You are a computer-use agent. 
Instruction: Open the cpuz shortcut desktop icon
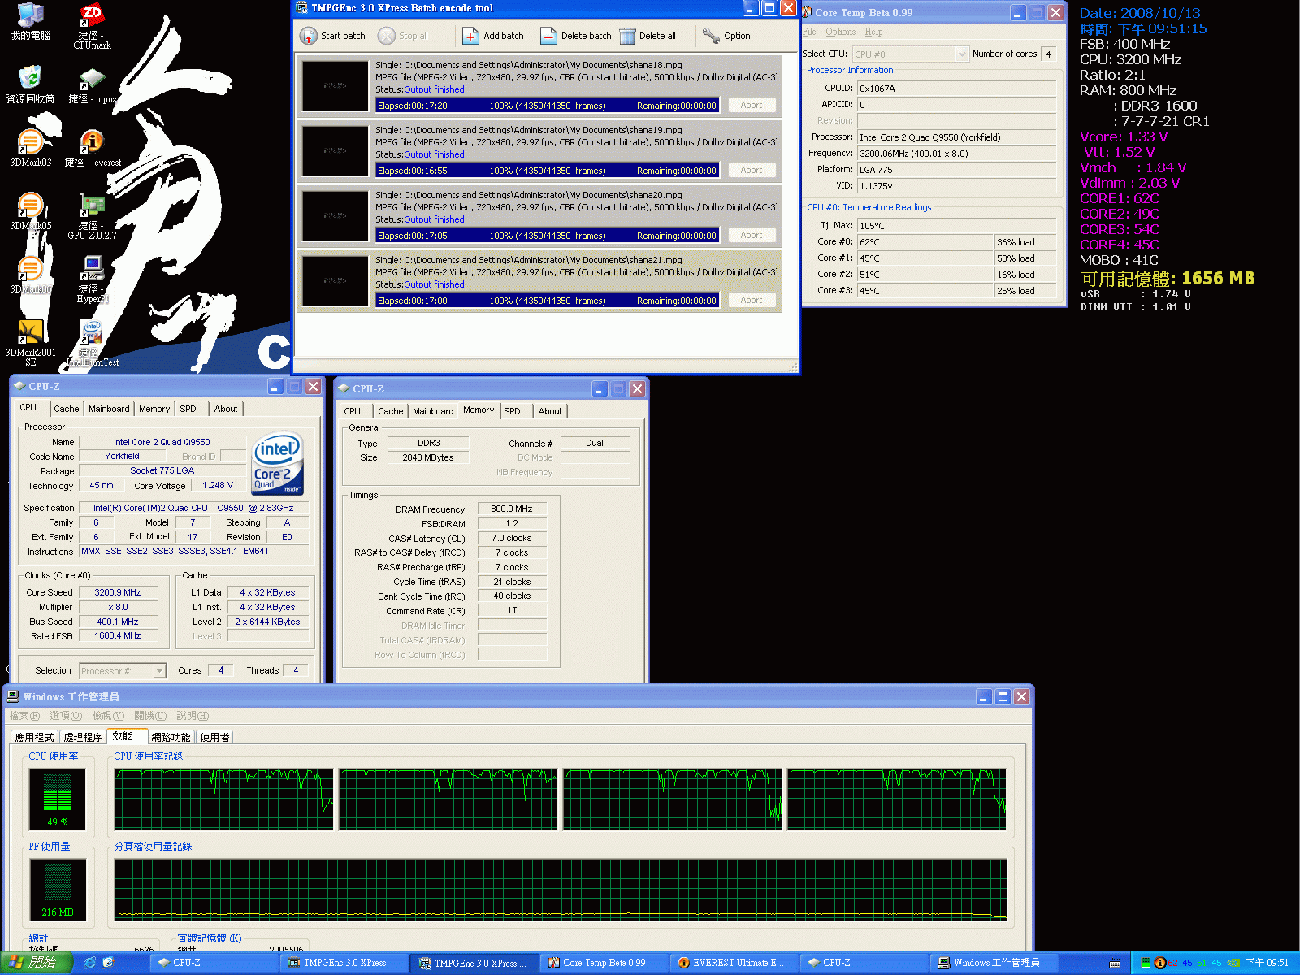tap(92, 84)
